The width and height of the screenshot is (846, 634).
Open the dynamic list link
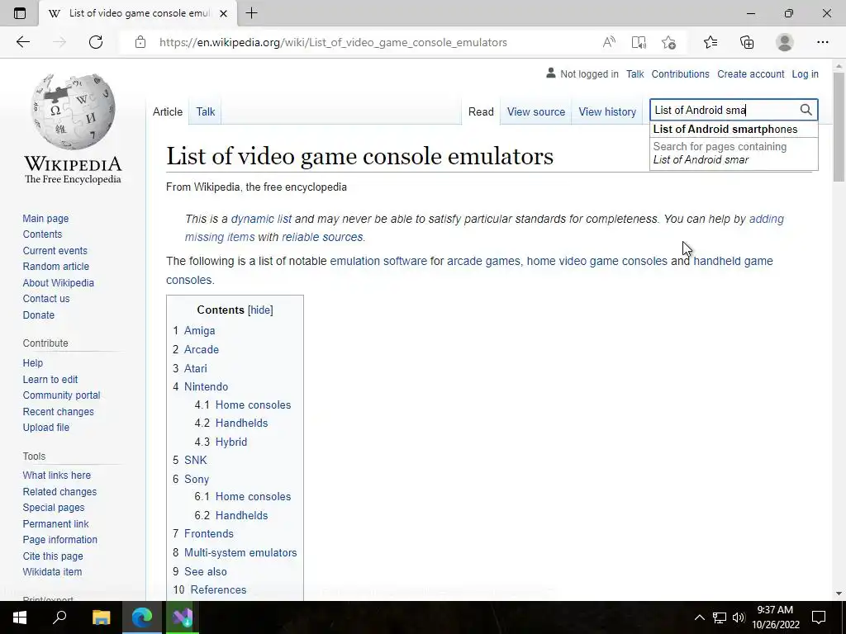click(261, 219)
